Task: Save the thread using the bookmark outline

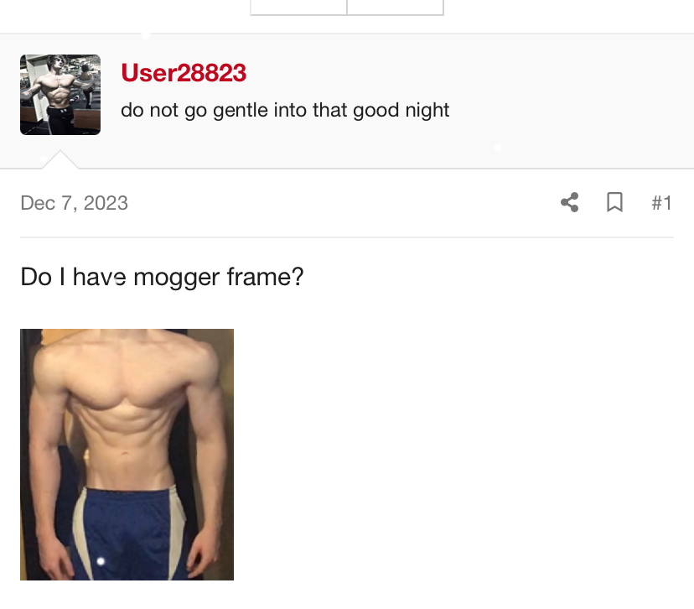Action: tap(614, 202)
